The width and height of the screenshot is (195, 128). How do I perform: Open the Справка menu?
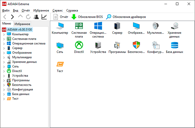coord(72,11)
